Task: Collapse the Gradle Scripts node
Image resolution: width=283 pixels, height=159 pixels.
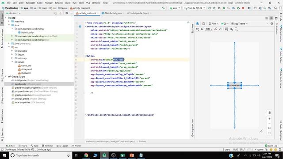Action: (6, 76)
